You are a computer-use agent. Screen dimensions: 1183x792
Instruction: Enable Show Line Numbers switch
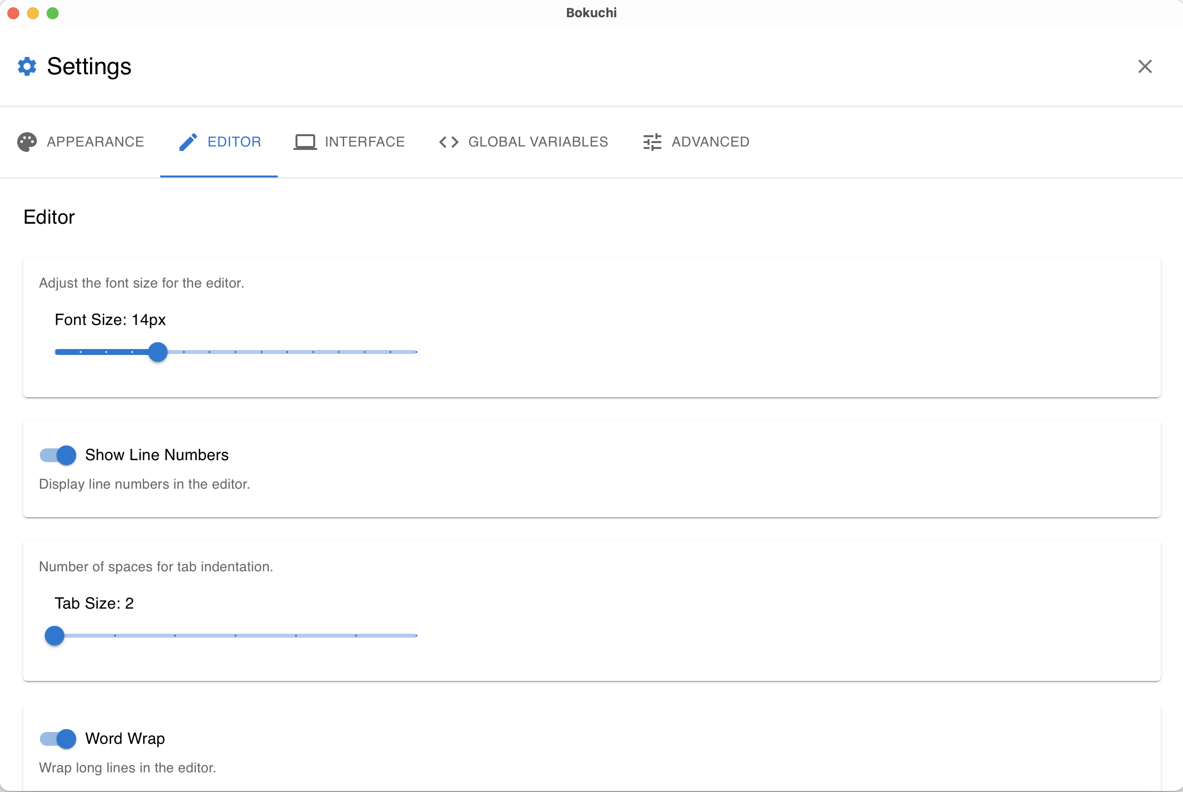pyautogui.click(x=57, y=455)
